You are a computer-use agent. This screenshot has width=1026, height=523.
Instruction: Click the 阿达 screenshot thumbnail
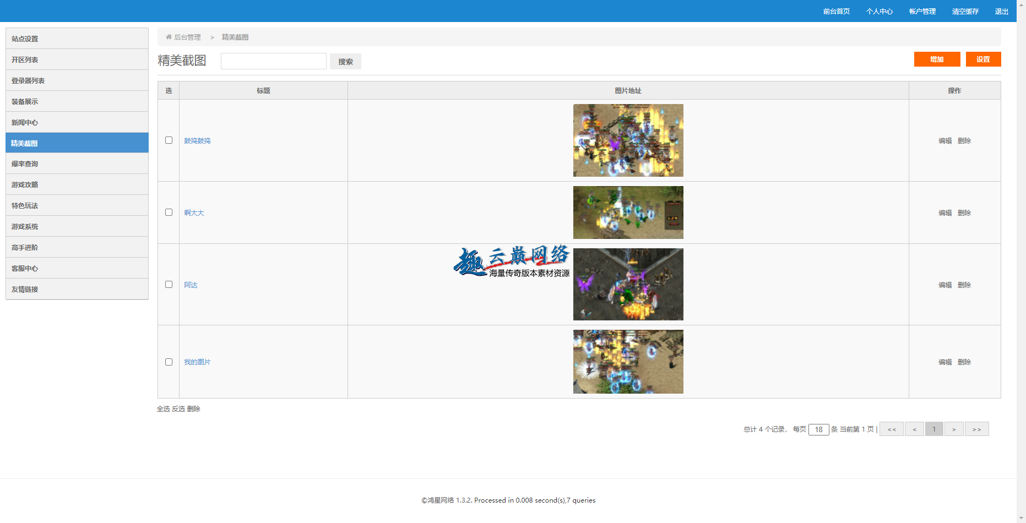tap(628, 284)
